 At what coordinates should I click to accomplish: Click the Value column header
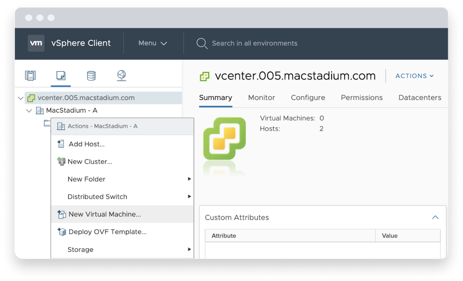(408, 236)
